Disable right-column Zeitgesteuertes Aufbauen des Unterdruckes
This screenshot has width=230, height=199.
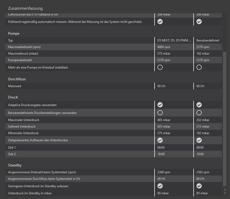tap(199, 140)
